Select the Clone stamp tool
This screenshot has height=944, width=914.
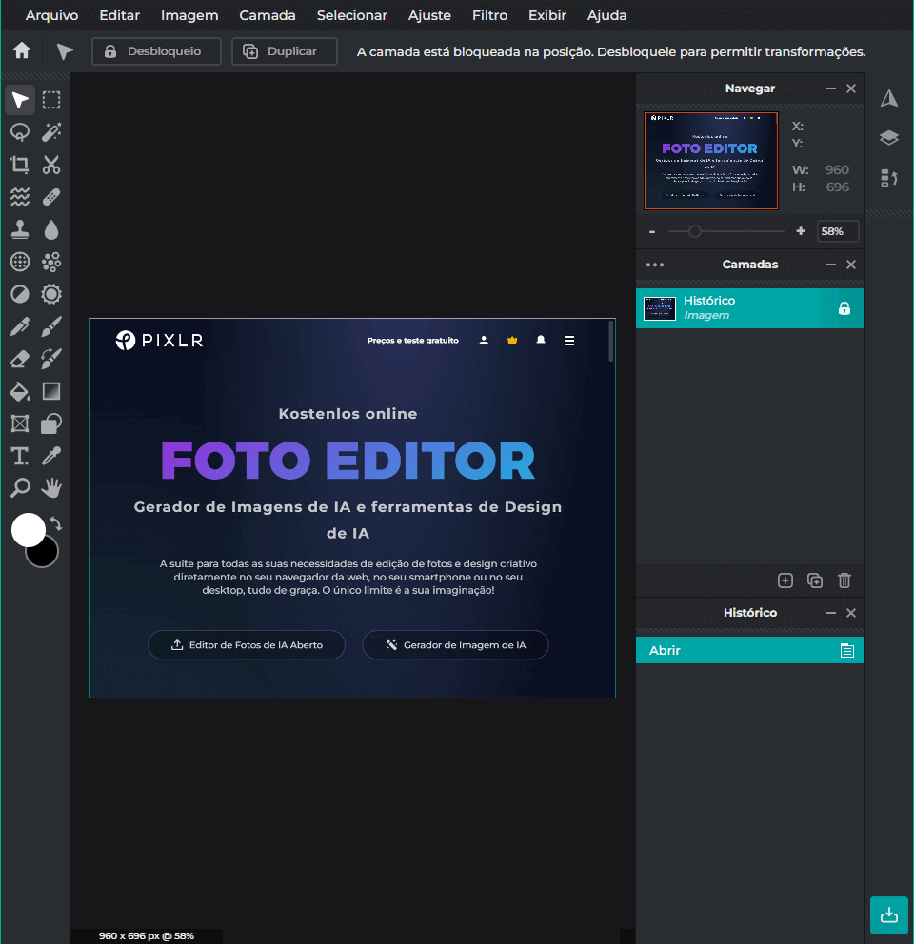tap(20, 229)
